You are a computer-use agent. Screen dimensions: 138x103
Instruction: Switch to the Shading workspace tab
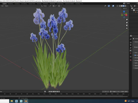39,4
